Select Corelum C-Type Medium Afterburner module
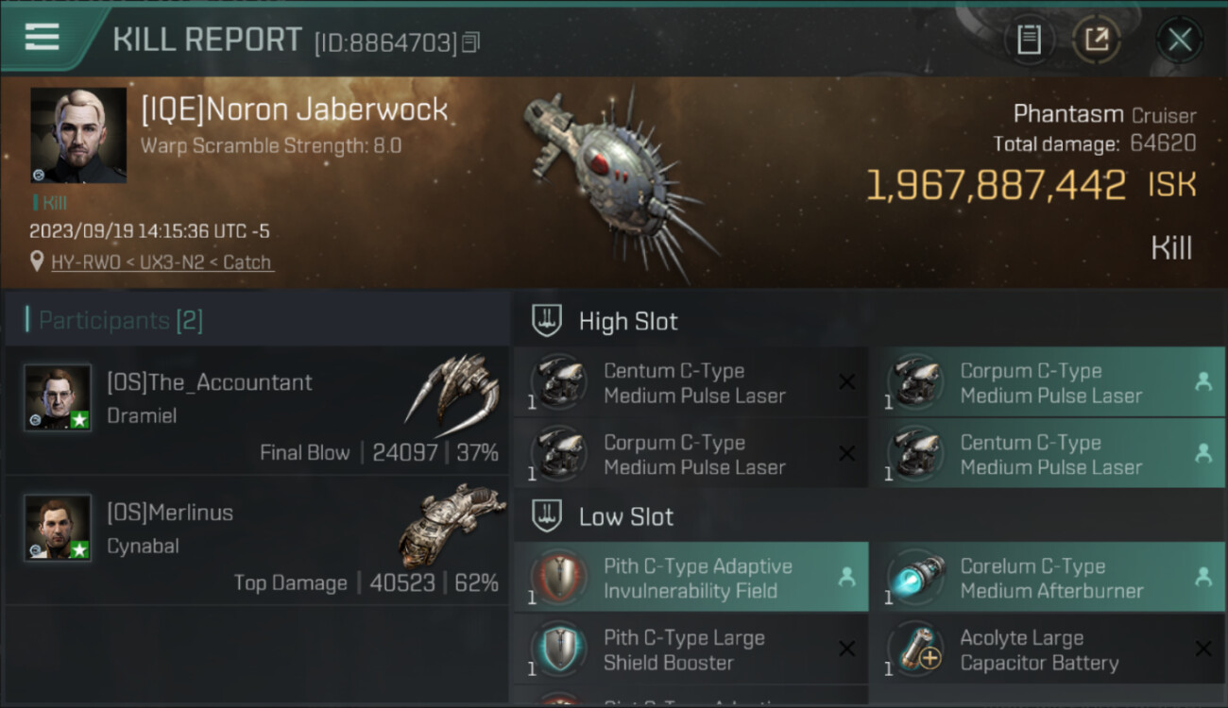The image size is (1228, 708). point(1048,578)
